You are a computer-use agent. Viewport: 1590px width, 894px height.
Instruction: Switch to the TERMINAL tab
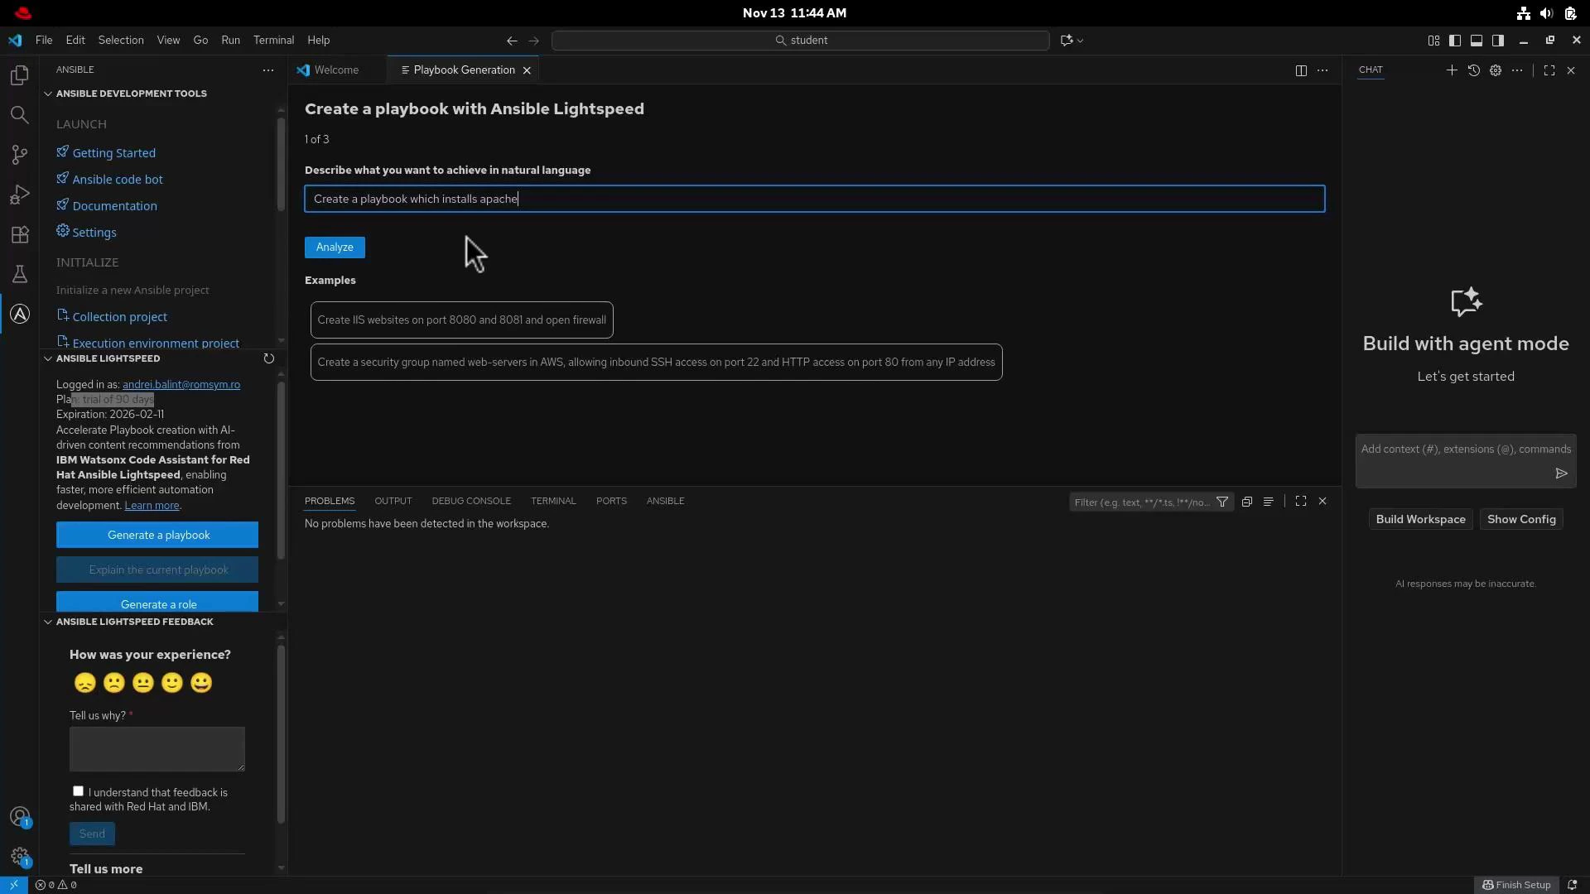[552, 501]
